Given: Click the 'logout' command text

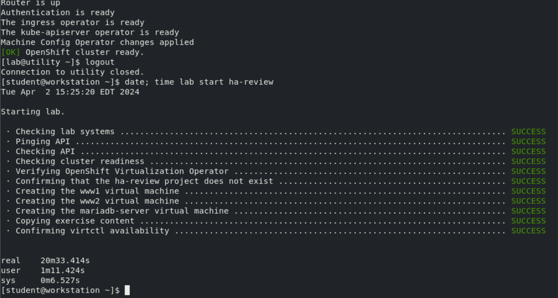Looking at the screenshot, I should (100, 62).
